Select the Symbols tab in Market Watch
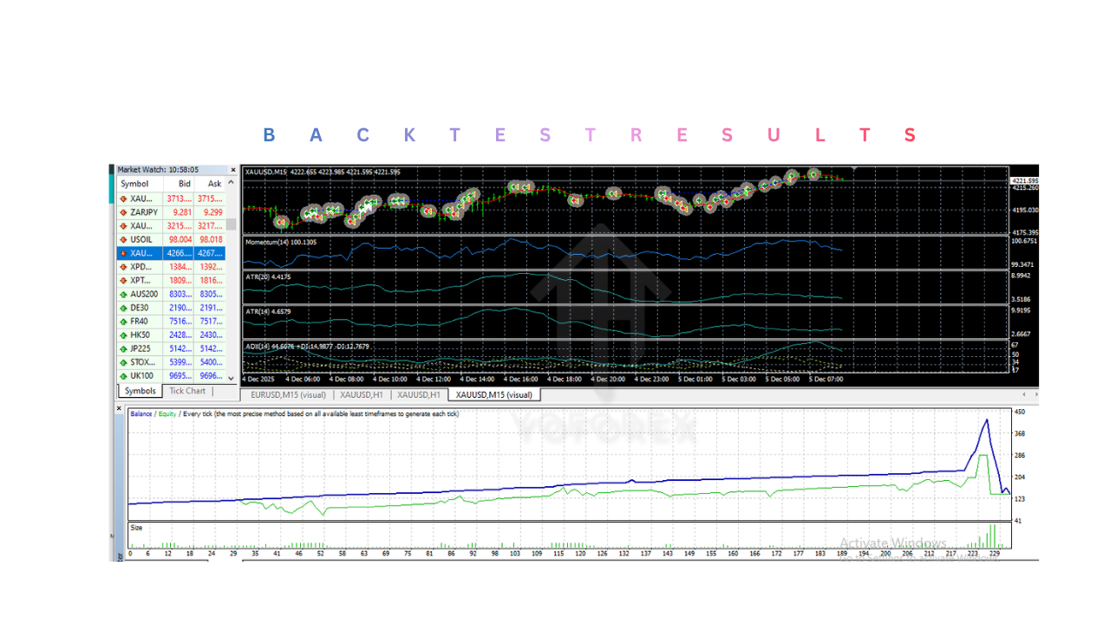 point(140,391)
